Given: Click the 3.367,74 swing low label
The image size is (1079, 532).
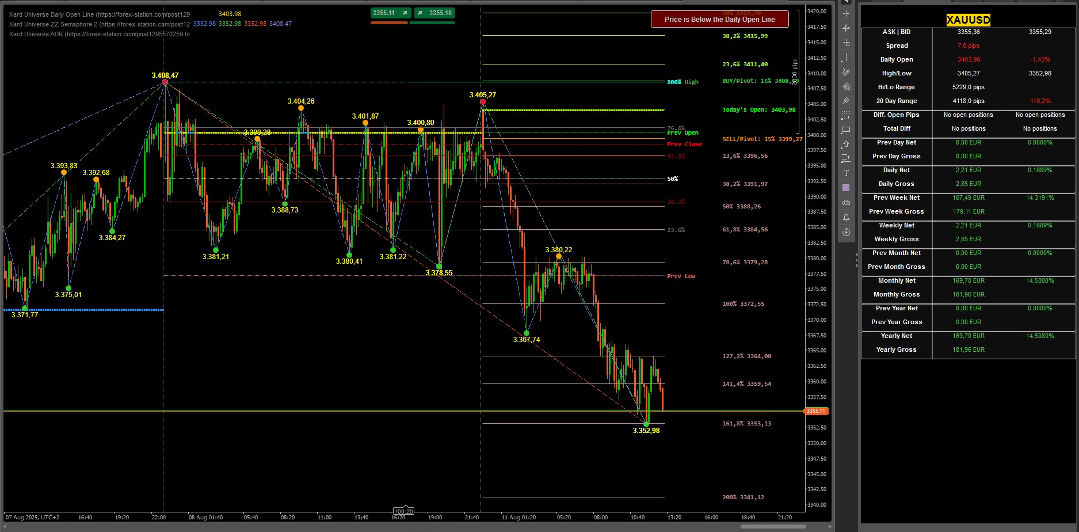Looking at the screenshot, I should pos(527,340).
